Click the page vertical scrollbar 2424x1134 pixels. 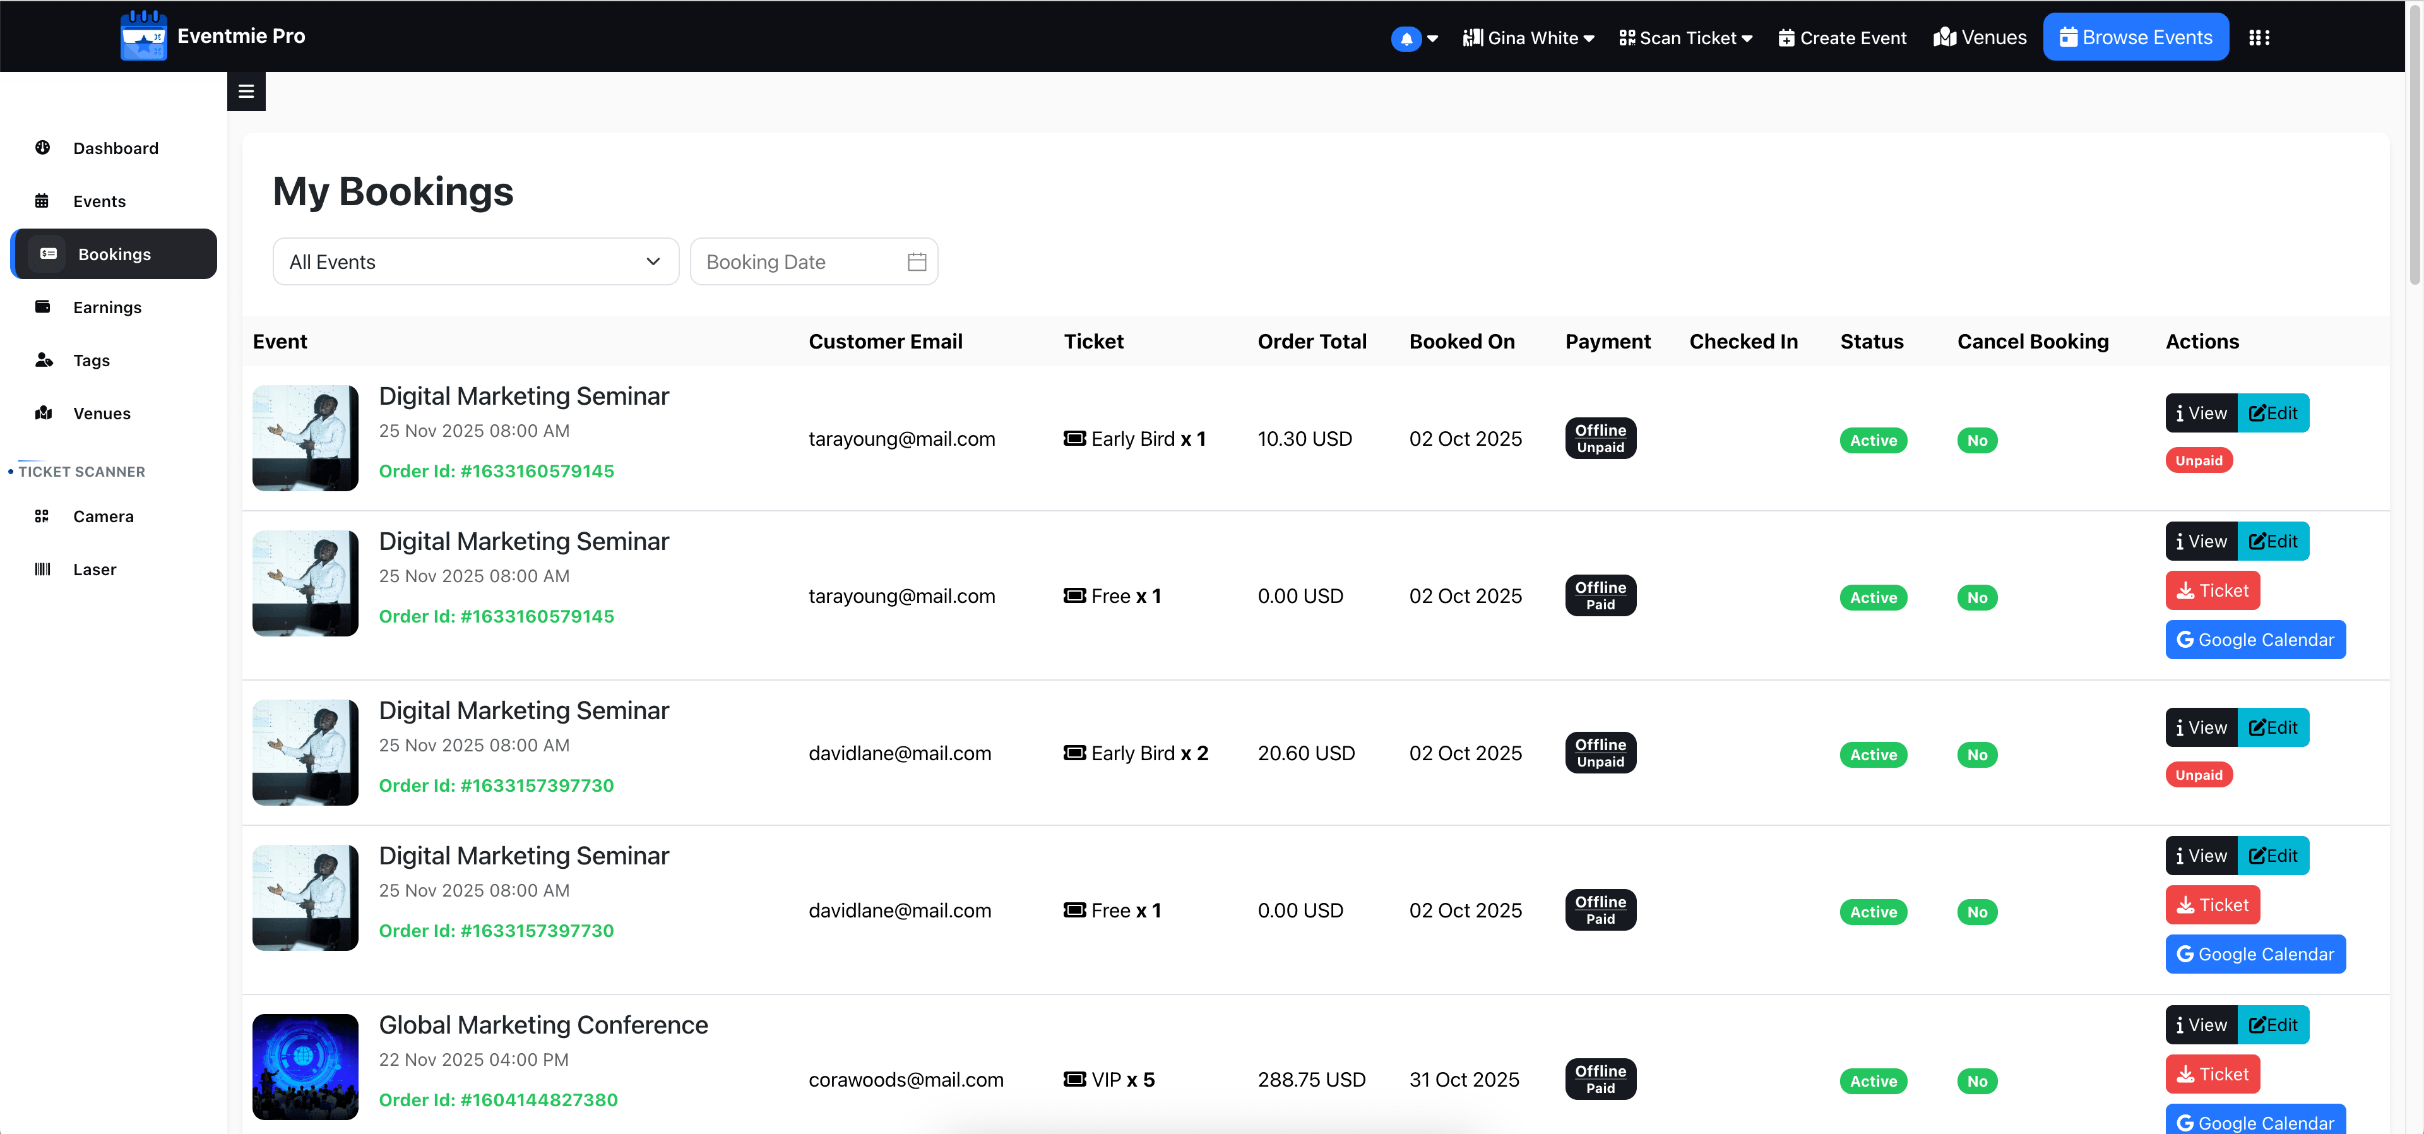pos(2414,141)
